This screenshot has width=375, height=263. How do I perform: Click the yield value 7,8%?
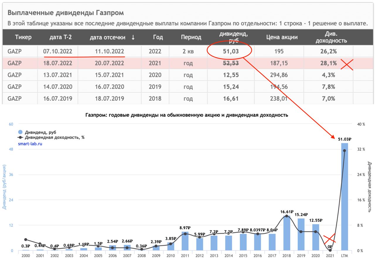click(328, 87)
